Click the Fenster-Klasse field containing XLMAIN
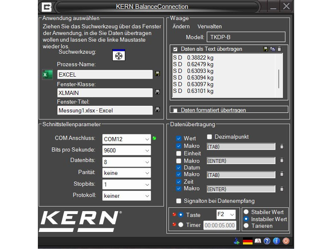The width and height of the screenshot is (332, 249). pyautogui.click(x=105, y=93)
